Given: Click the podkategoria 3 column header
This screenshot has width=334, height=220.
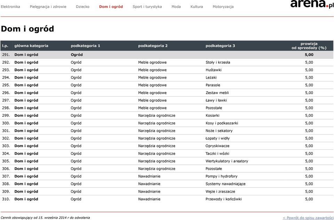Looking at the screenshot, I should tap(220, 46).
